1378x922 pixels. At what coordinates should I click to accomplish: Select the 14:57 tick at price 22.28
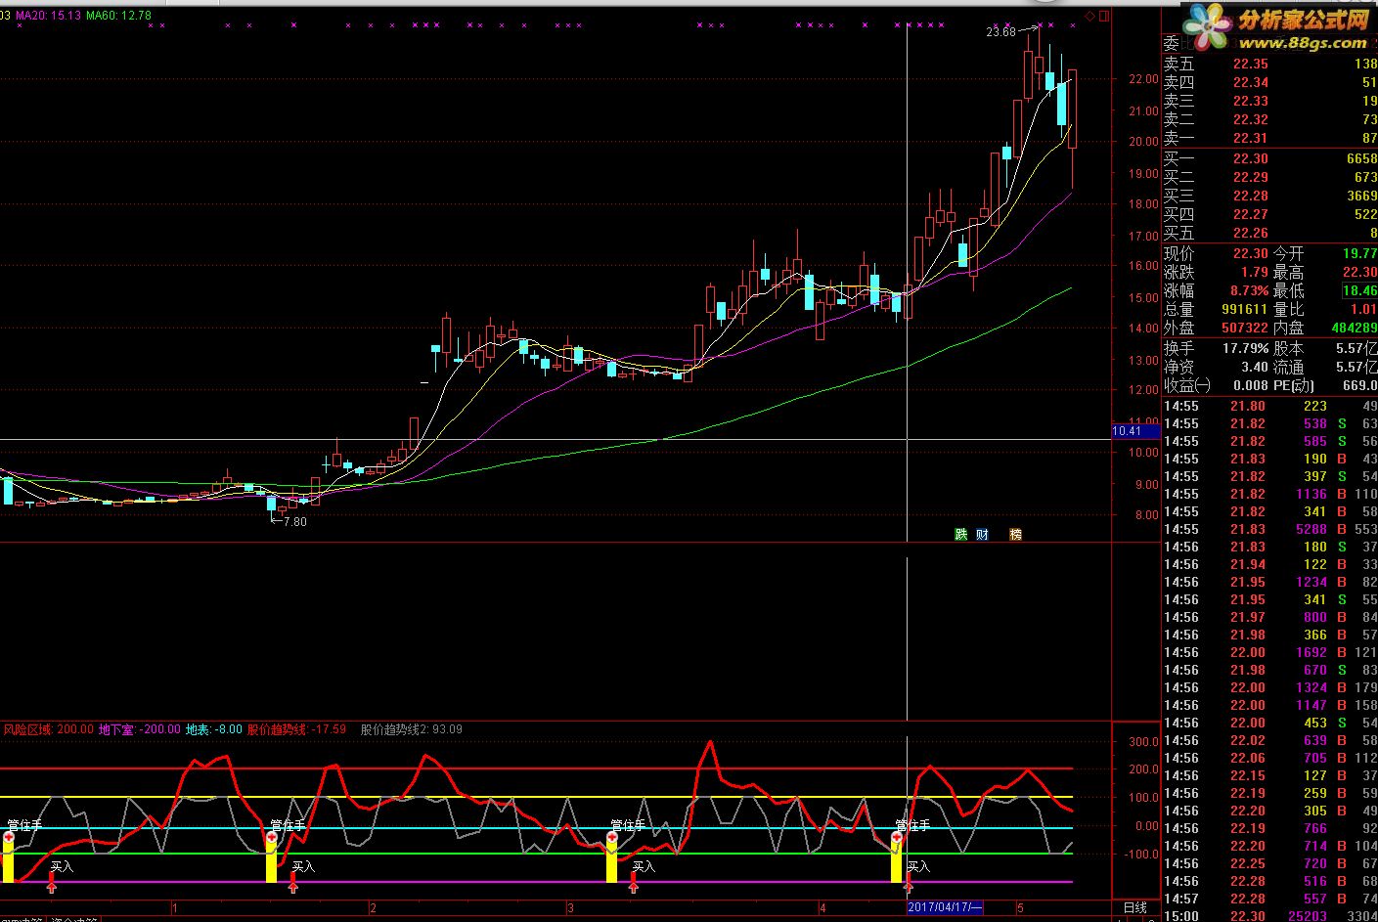click(1269, 899)
